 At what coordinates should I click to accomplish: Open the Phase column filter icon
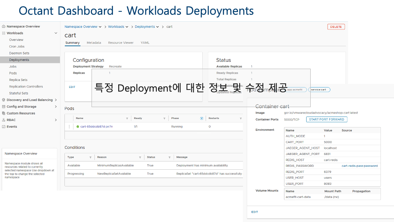pyautogui.click(x=202, y=119)
